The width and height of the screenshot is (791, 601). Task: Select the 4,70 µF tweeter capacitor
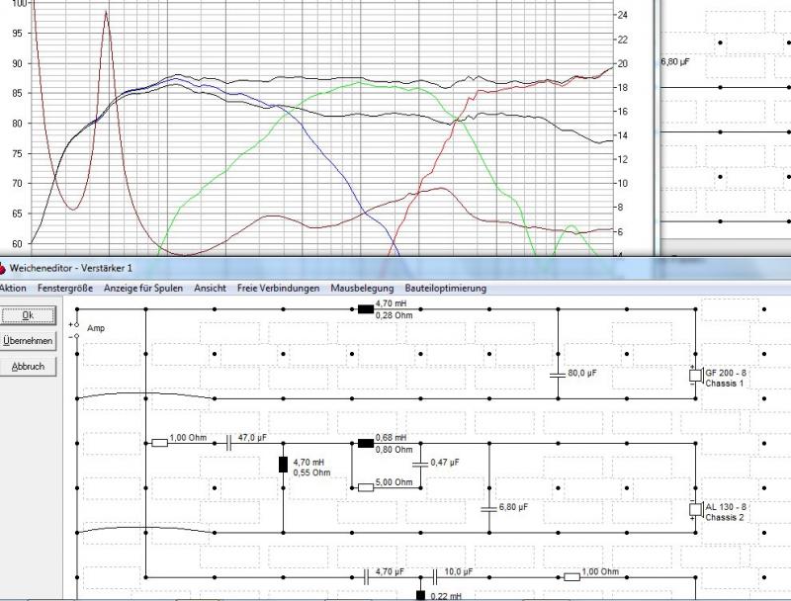click(x=366, y=577)
